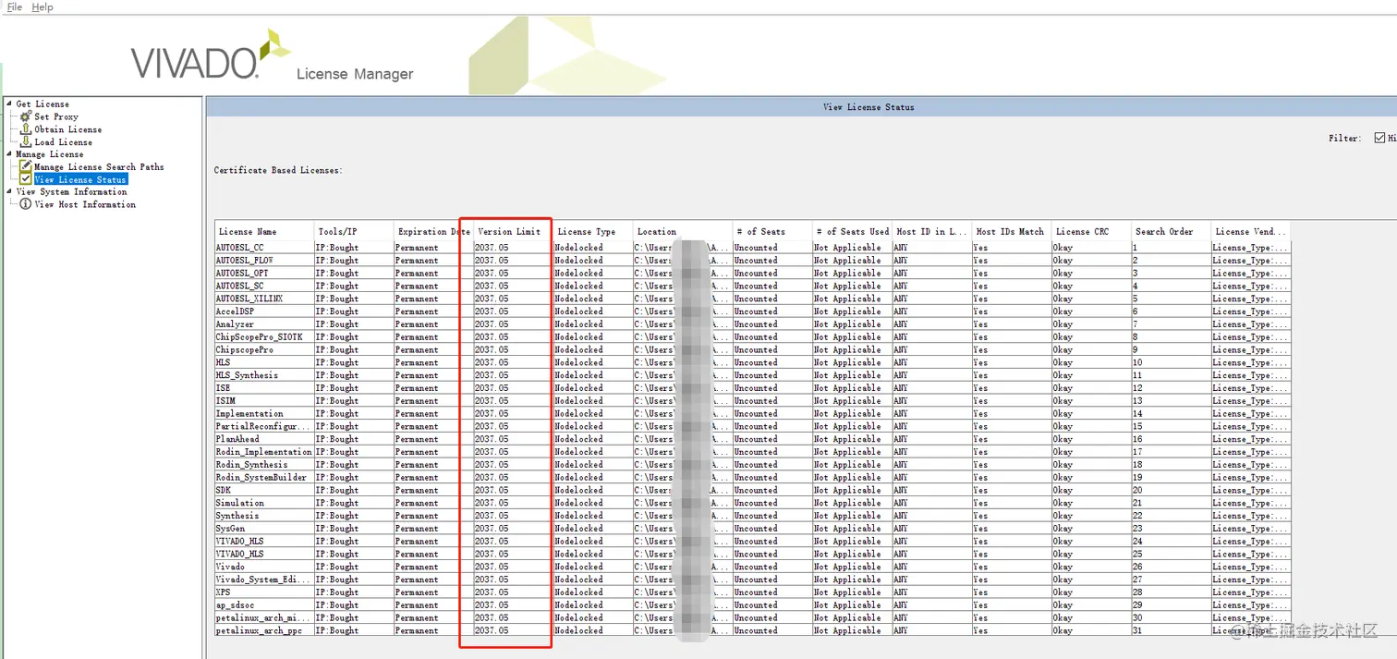
Task: Click the License CRC column header
Action: point(1090,231)
